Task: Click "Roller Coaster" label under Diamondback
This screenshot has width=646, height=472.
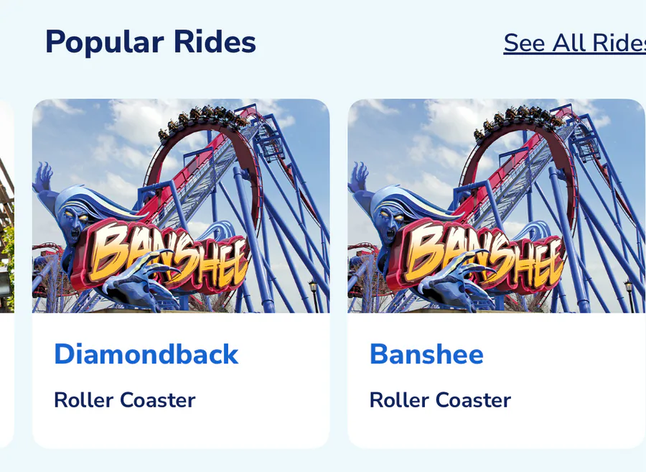Action: click(124, 400)
